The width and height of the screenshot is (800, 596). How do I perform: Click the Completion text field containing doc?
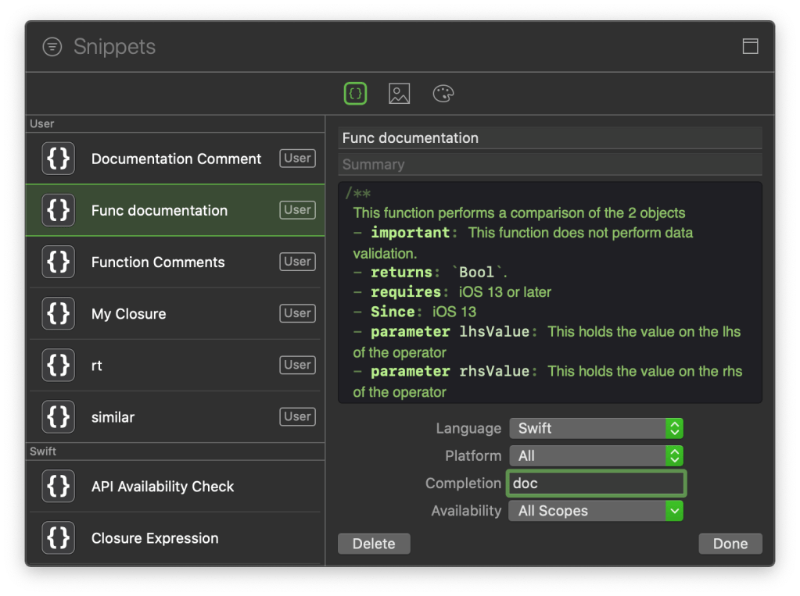596,484
